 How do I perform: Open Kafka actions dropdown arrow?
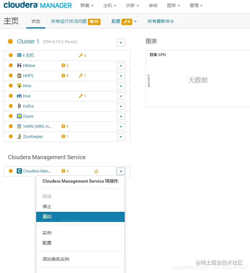click(121, 107)
